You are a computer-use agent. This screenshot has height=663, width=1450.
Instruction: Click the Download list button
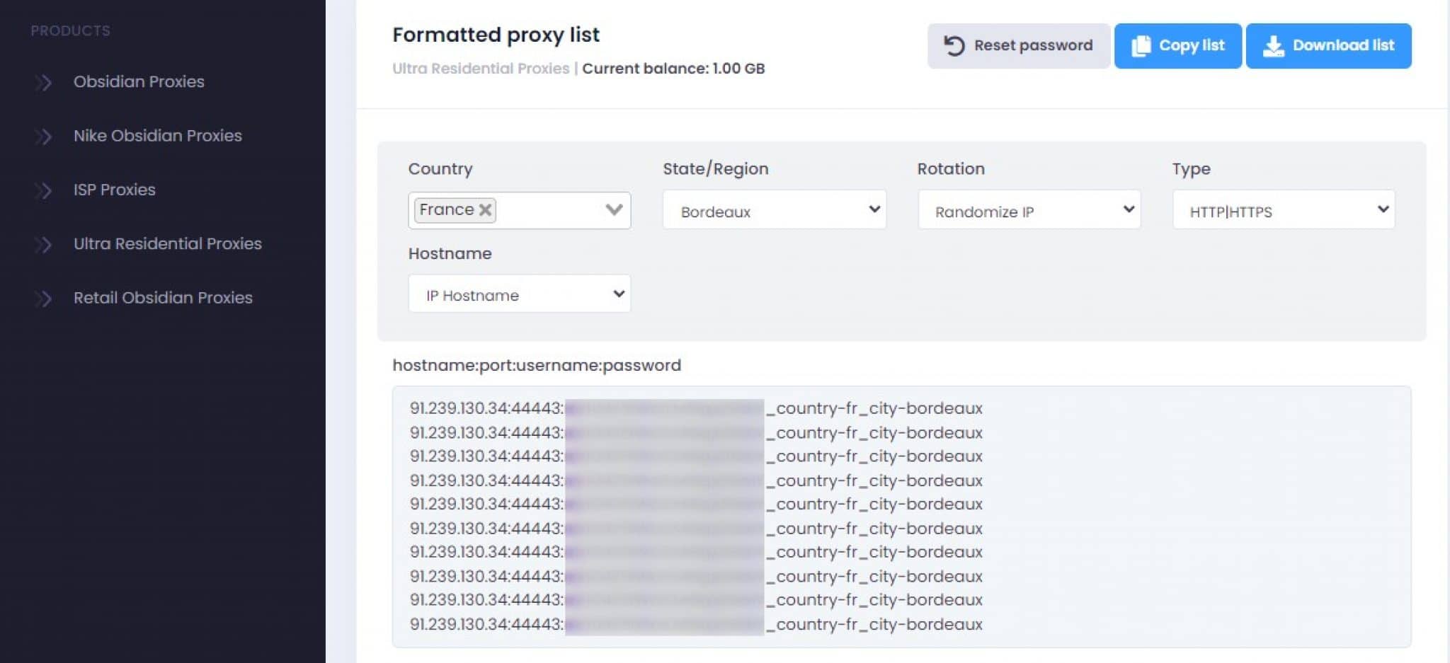(x=1328, y=46)
